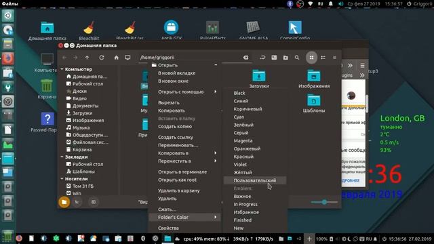Open the BleachBit desktop shortcut
Image resolution: width=434 pixels, height=244 pixels.
pos(89,30)
